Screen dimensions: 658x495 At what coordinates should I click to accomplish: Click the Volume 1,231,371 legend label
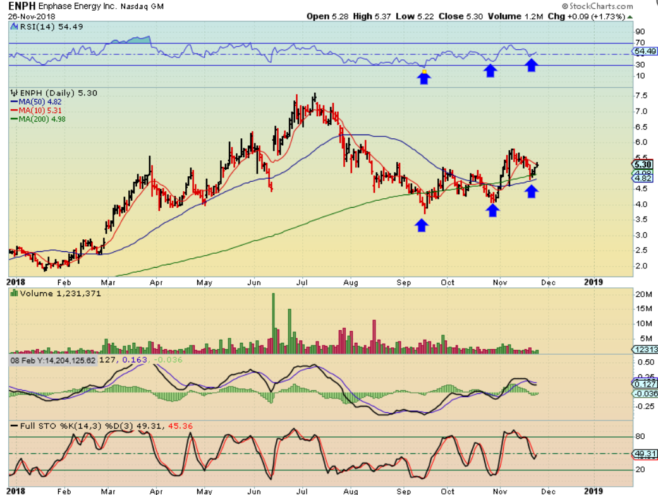tap(60, 294)
